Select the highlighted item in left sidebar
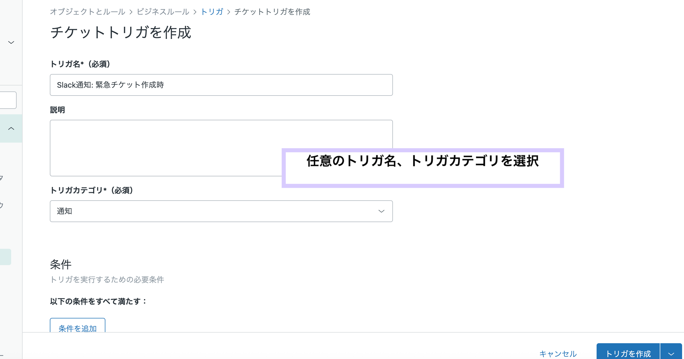The image size is (684, 359). [x=5, y=257]
